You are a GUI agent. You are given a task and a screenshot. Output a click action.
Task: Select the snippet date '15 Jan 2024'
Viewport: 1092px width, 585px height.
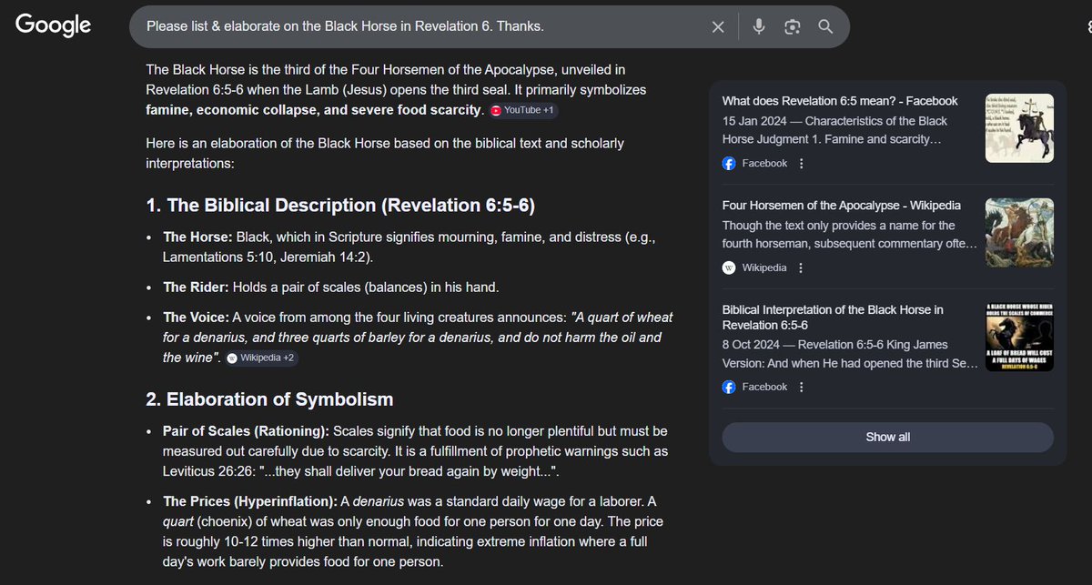click(755, 121)
